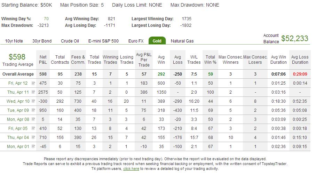Image resolution: width=316 pixels, height=179 pixels.
Task: Follow the 'click here' trading log link
Action: [x=131, y=169]
